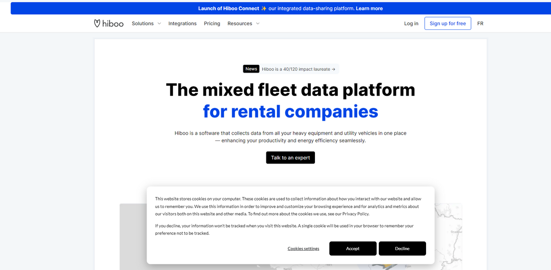The width and height of the screenshot is (551, 270).
Task: Click the 'Launch of Hiboo Connect' banner text
Action: click(229, 8)
